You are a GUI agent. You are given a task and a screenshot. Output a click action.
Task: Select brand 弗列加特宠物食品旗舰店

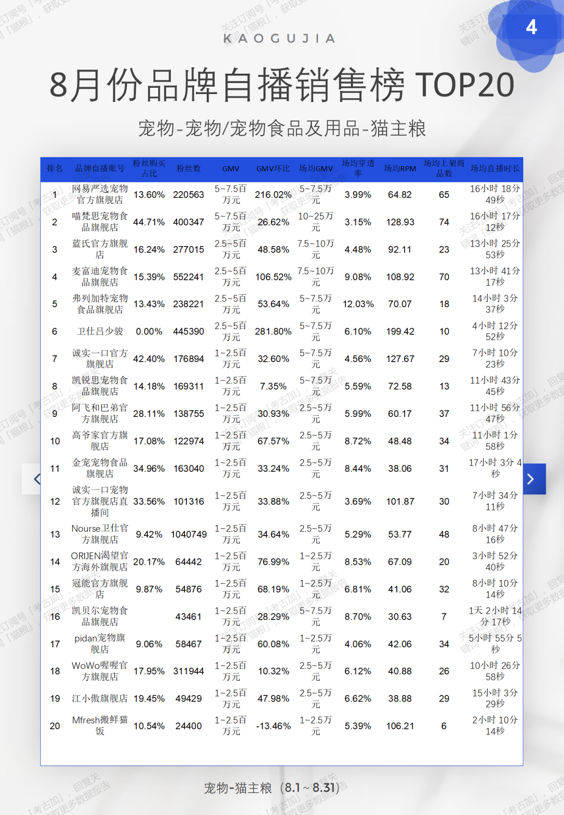[100, 304]
